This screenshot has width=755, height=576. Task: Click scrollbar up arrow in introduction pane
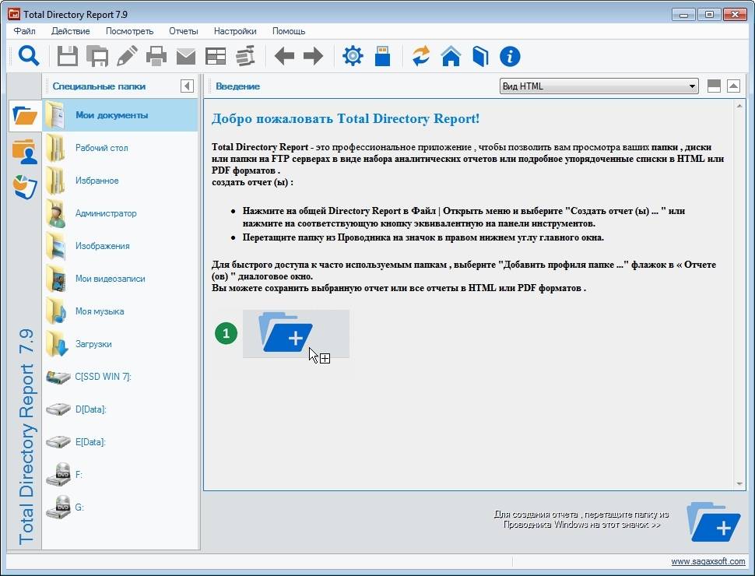click(x=739, y=106)
